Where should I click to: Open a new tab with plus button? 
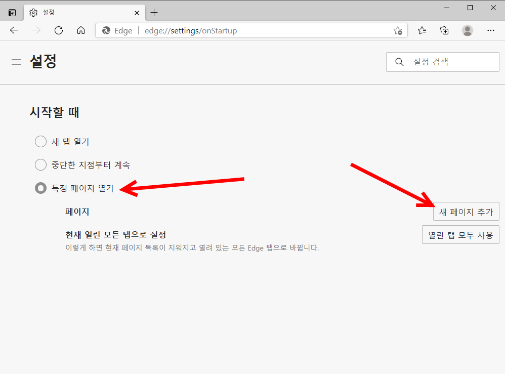point(154,13)
